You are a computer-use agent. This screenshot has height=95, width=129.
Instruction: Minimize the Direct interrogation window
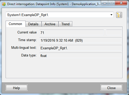[x=105, y=3]
